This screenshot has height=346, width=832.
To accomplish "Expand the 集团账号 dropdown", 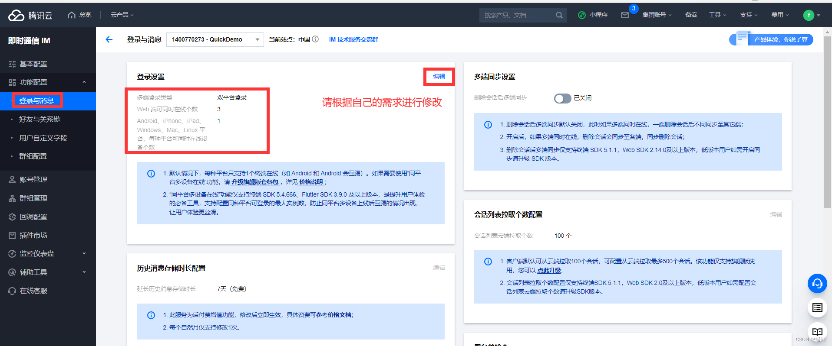I will (657, 15).
